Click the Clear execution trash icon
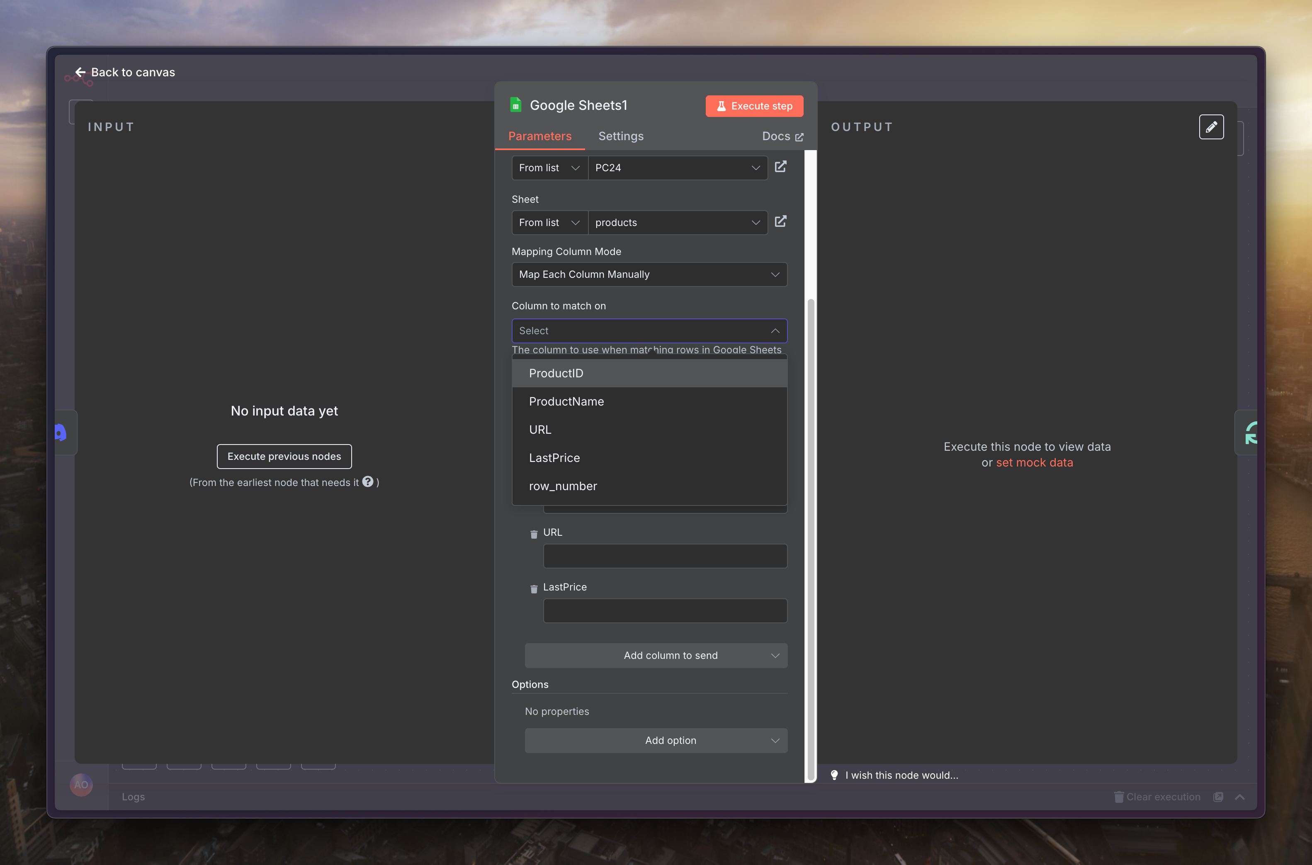Viewport: 1312px width, 865px height. click(1118, 797)
